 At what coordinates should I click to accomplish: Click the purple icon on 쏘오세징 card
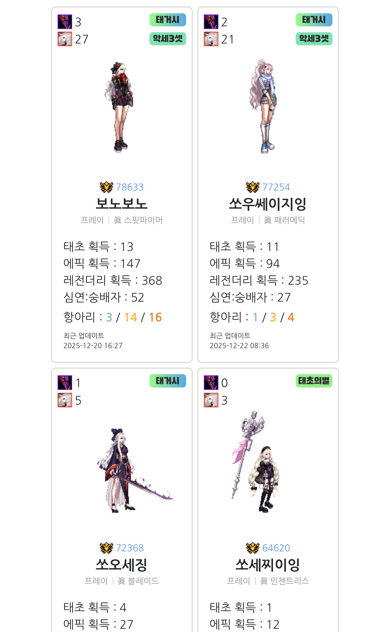(x=65, y=382)
